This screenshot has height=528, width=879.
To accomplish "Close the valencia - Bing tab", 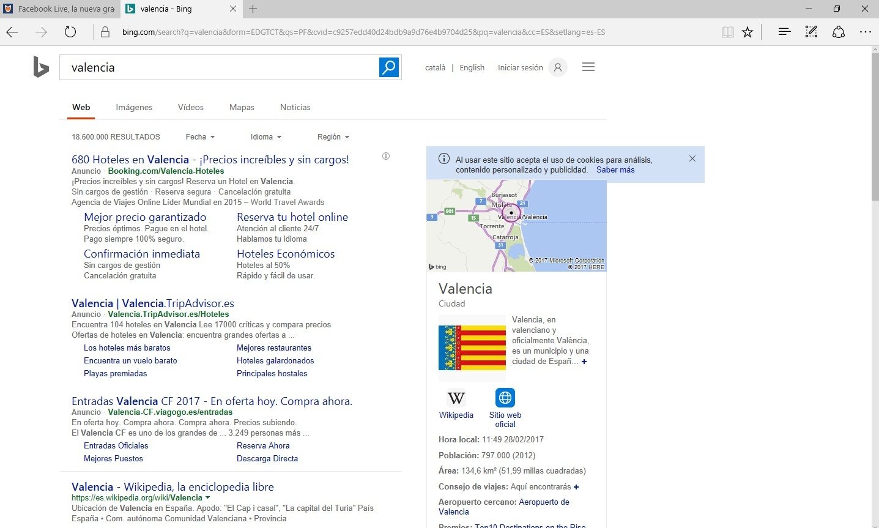I will click(233, 9).
